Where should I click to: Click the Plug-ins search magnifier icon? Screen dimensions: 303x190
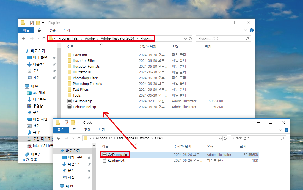[x=247, y=39]
